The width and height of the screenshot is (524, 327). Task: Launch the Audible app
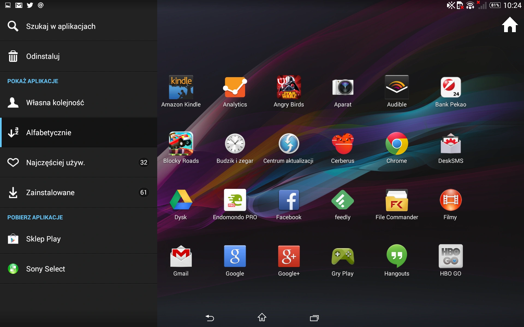click(x=397, y=91)
